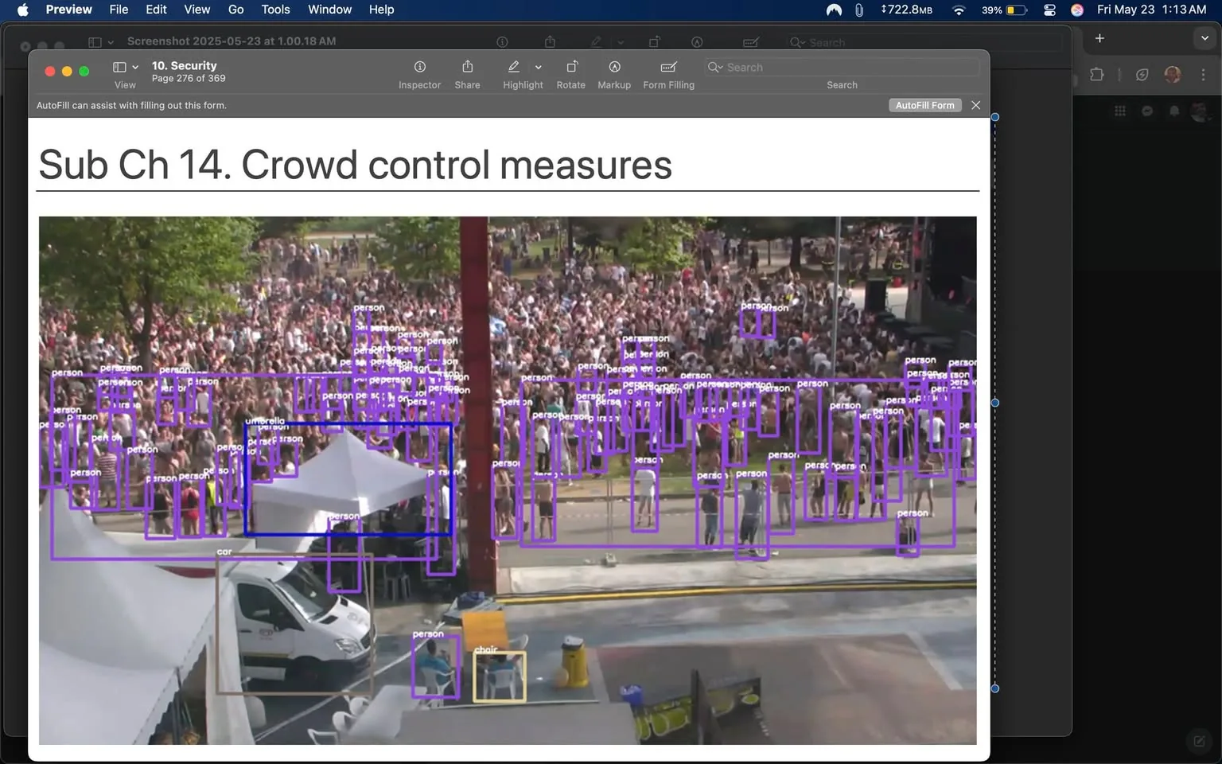Click the sidebar View icon in Preview
The width and height of the screenshot is (1222, 764).
(119, 67)
